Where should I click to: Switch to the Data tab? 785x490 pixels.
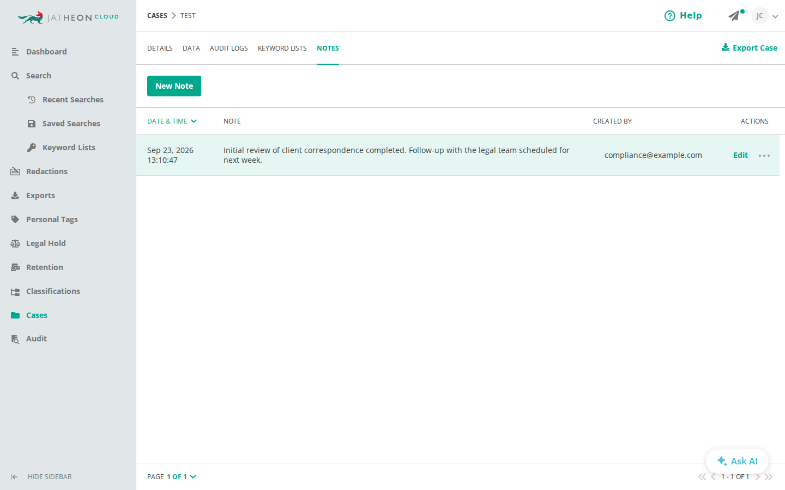click(191, 48)
